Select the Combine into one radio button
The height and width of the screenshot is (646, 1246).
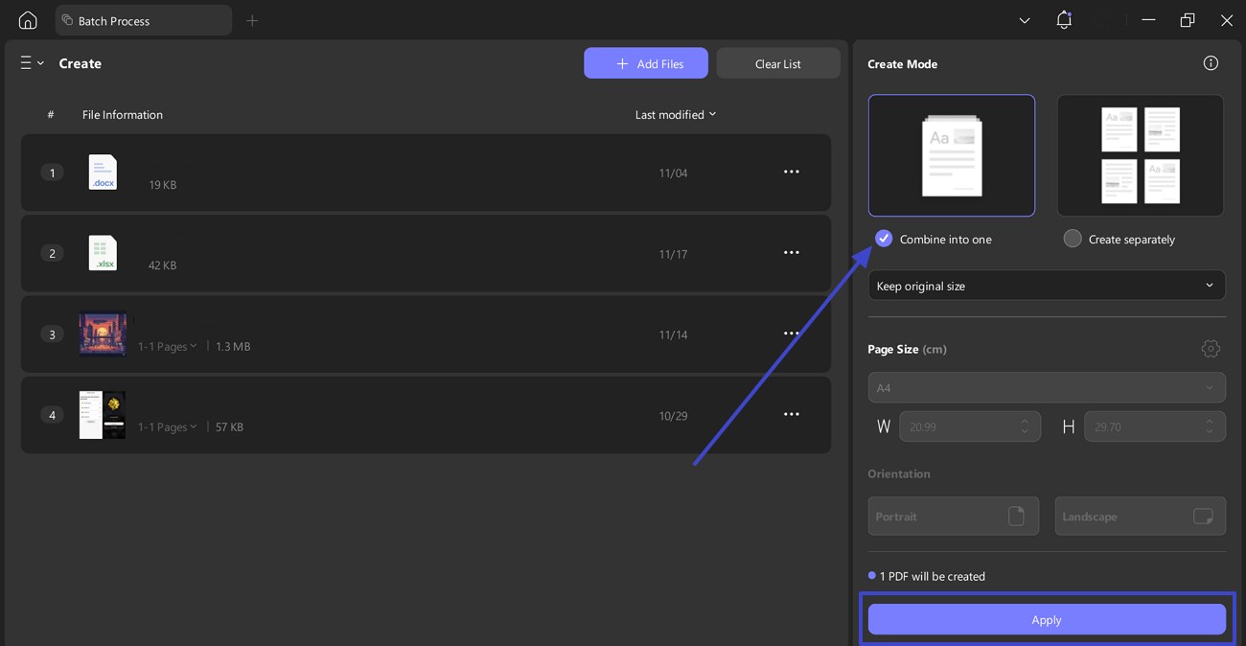pyautogui.click(x=884, y=239)
